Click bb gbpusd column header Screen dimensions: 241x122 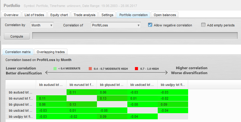[x=112, y=85]
